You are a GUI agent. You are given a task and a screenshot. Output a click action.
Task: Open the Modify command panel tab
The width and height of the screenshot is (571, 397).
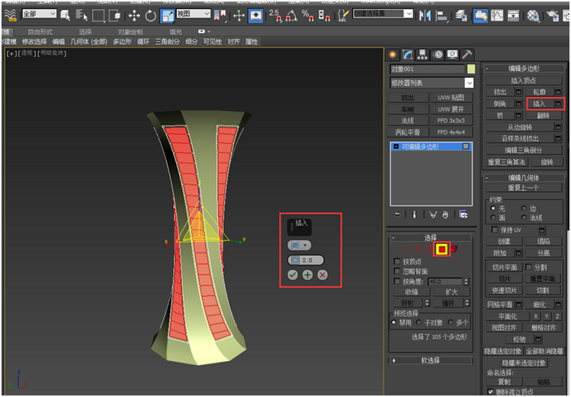[x=408, y=55]
